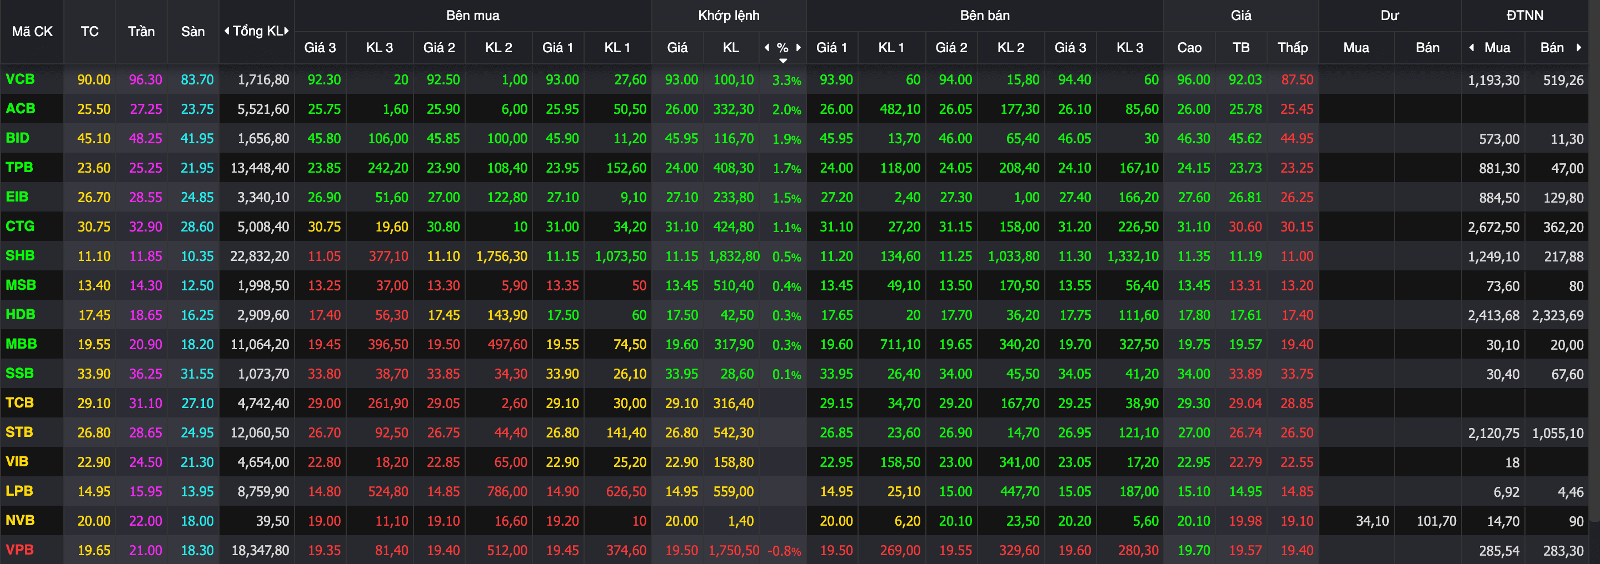
Task: Open VPB stock symbol
Action: point(19,550)
